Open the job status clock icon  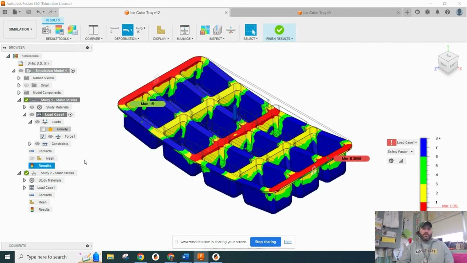point(427,12)
